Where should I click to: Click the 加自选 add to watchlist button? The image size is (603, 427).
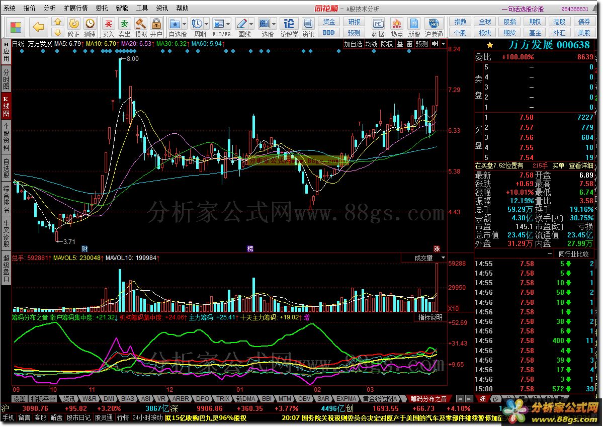pyautogui.click(x=353, y=44)
